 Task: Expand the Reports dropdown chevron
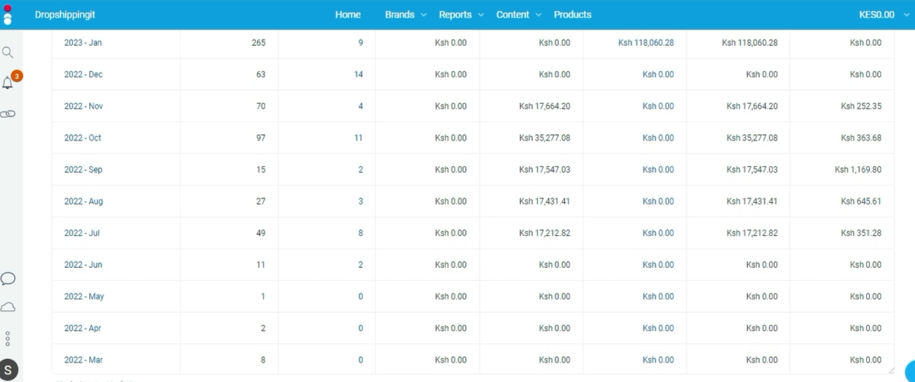click(481, 15)
